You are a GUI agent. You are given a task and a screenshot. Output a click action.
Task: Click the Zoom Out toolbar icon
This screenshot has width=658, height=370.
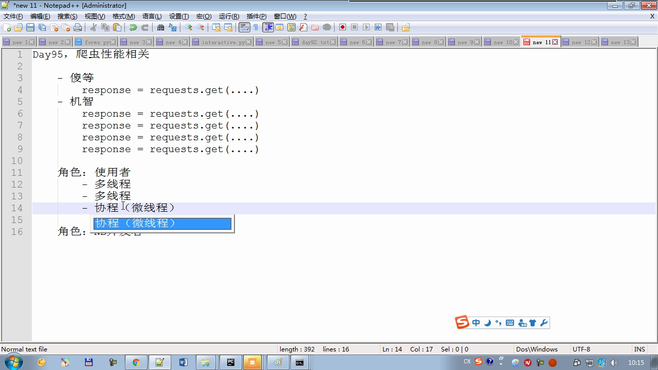pos(200,27)
